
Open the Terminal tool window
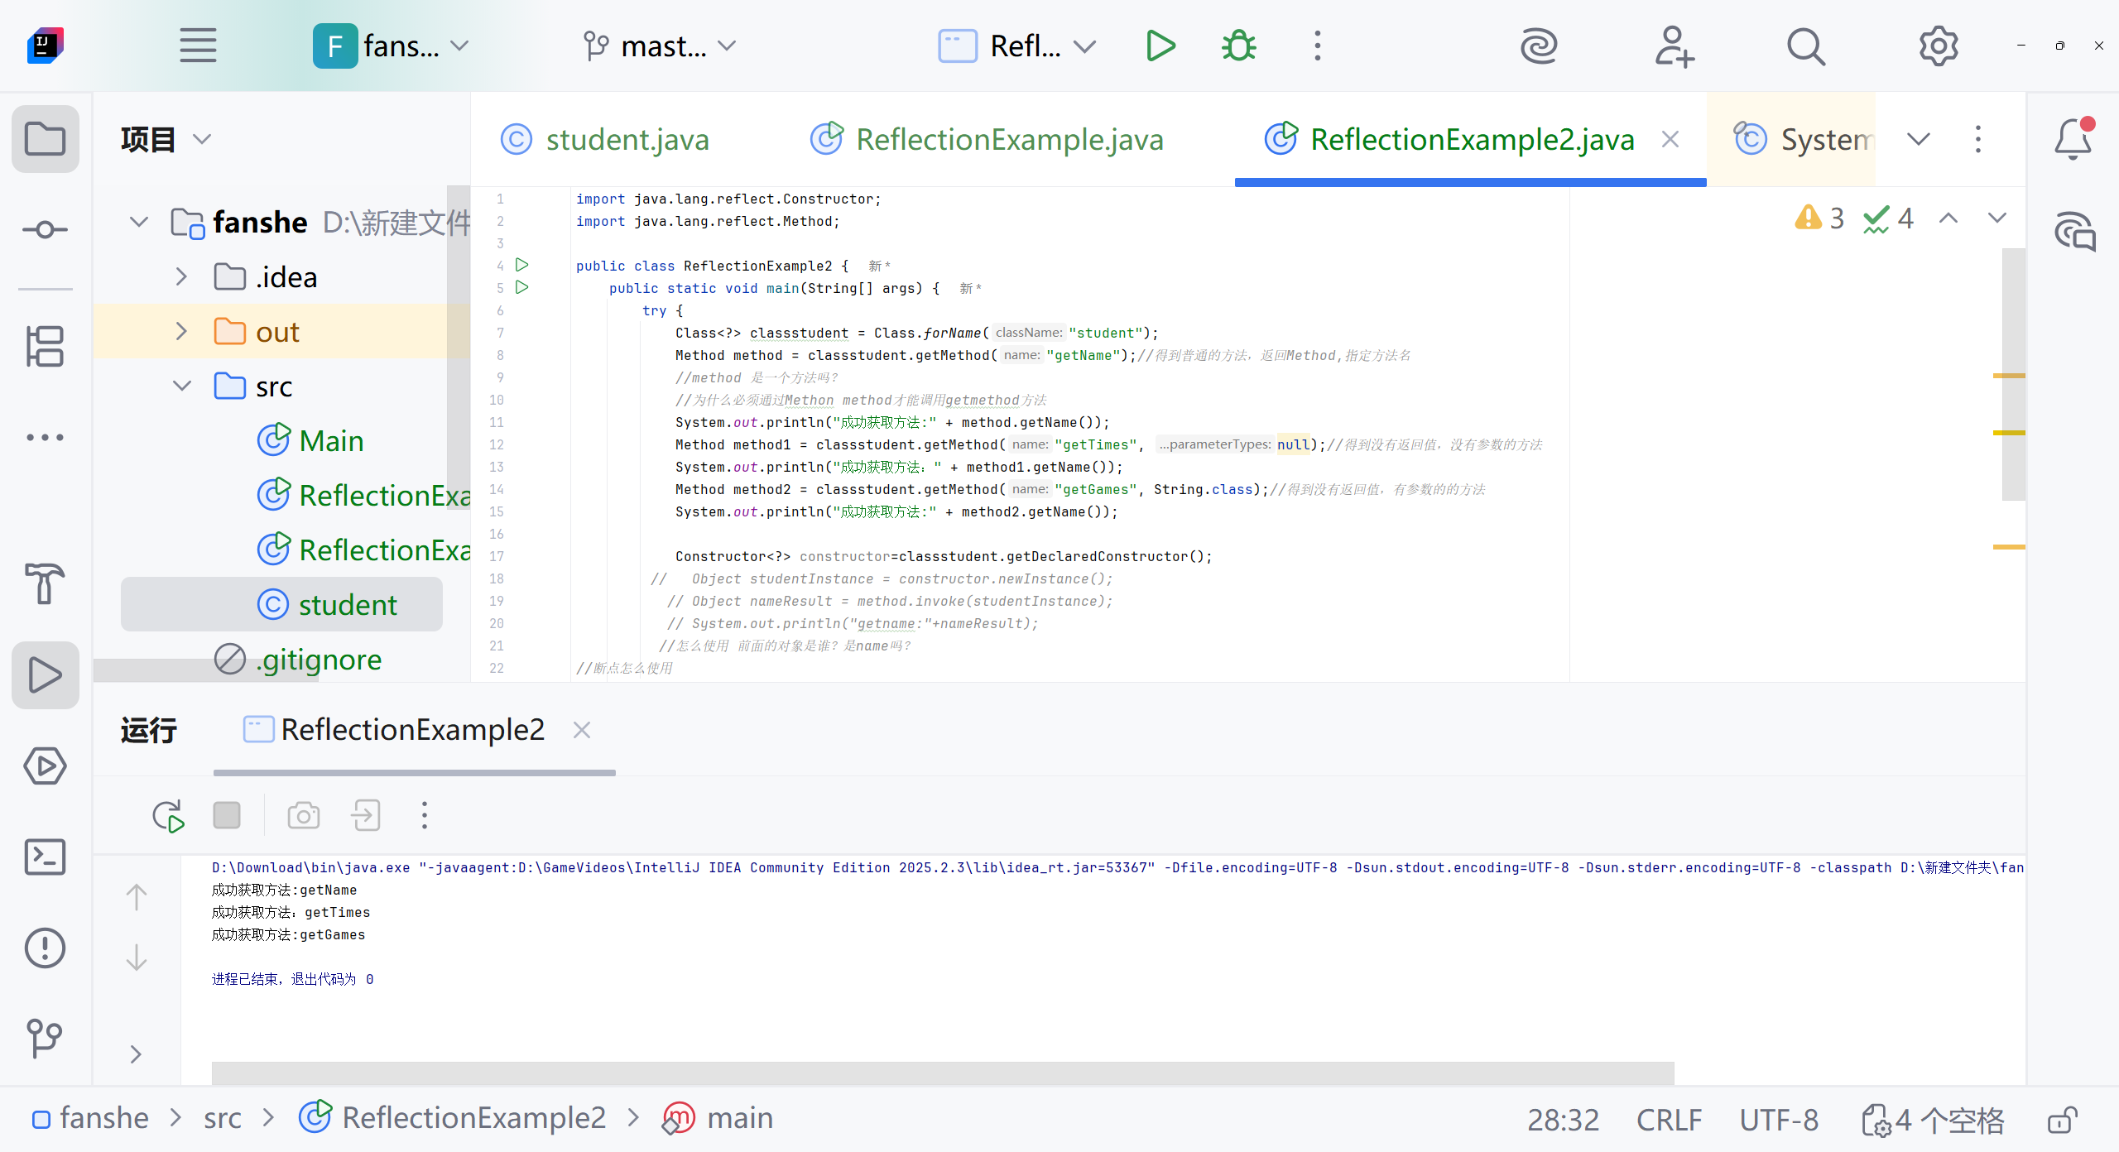point(45,857)
